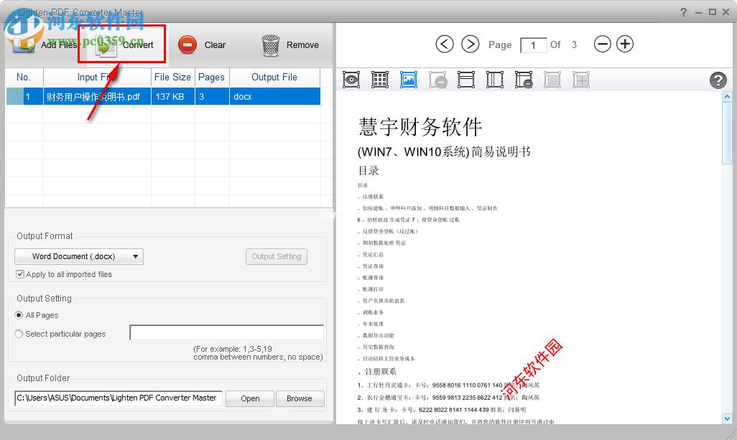
Task: Click the Output File column header
Action: pos(274,77)
